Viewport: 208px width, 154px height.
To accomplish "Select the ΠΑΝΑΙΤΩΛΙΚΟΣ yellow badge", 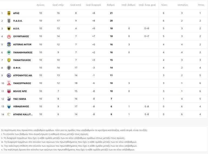I will [x=9, y=60].
